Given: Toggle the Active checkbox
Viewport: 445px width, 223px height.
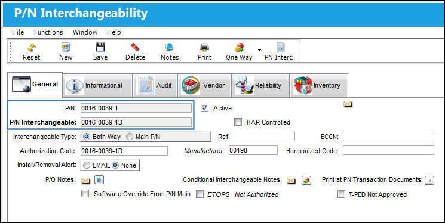Looking at the screenshot, I should (x=204, y=108).
